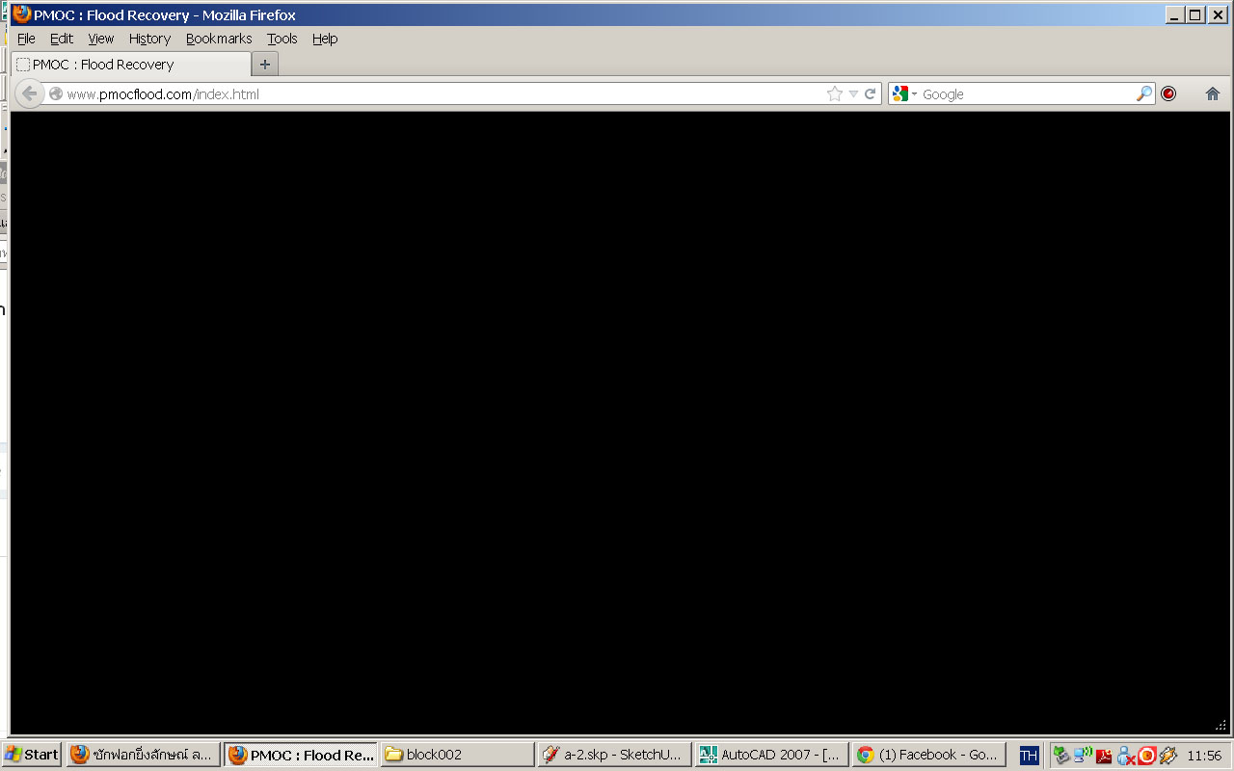Click the TH language indicator
Screen dimensions: 1234x771
(1029, 756)
